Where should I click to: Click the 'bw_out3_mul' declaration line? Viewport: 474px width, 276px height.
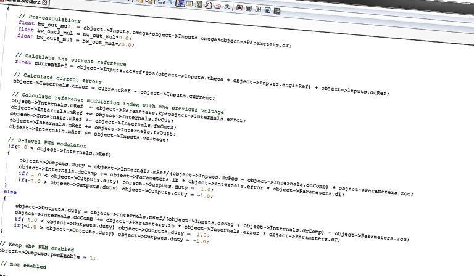[x=75, y=33]
